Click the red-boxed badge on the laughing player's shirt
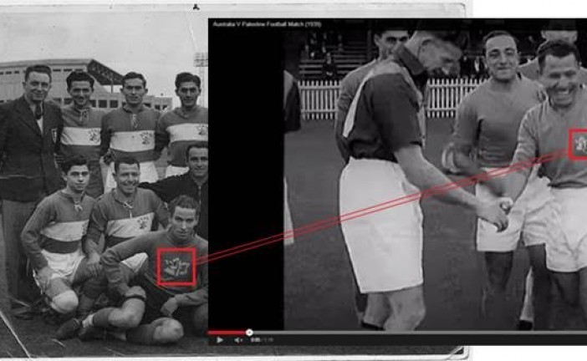The image size is (587, 361). pyautogui.click(x=578, y=144)
